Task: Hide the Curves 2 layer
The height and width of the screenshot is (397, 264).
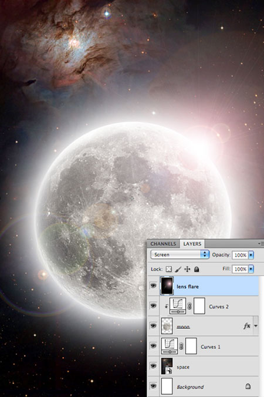Action: tap(153, 306)
